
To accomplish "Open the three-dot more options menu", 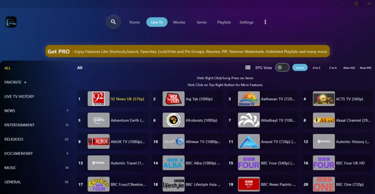I will 265,22.
